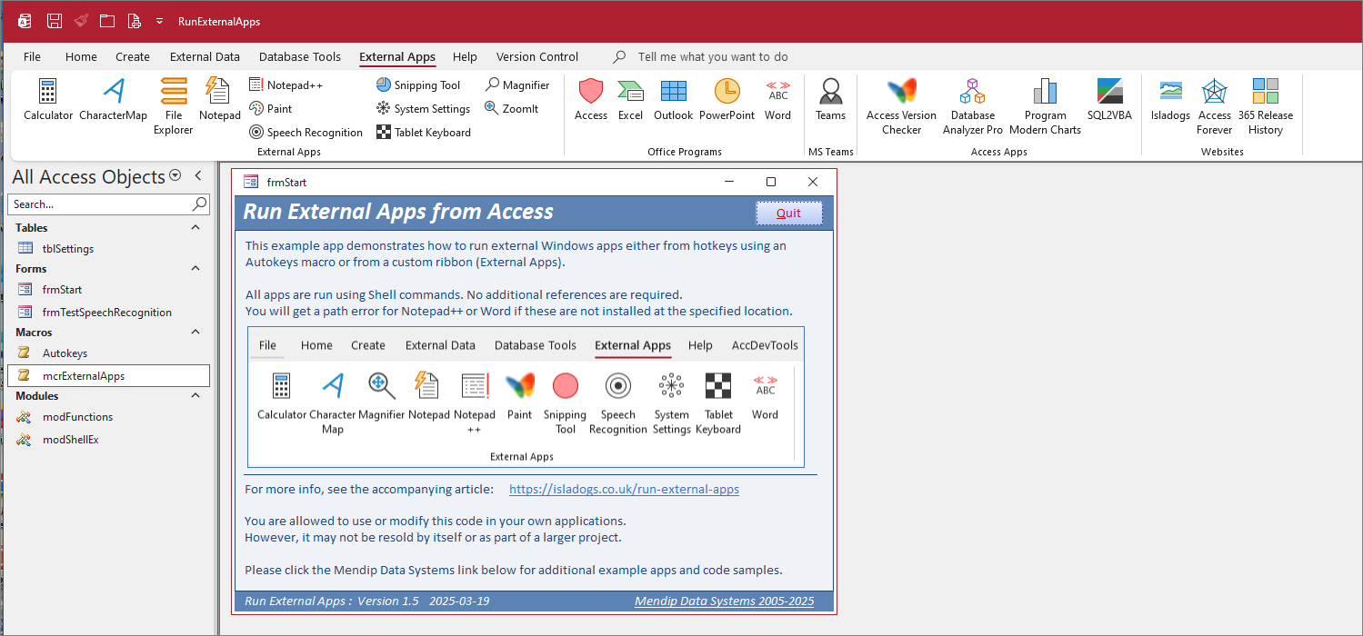Run the Access Version Checker
The image size is (1363, 636).
coord(901,105)
